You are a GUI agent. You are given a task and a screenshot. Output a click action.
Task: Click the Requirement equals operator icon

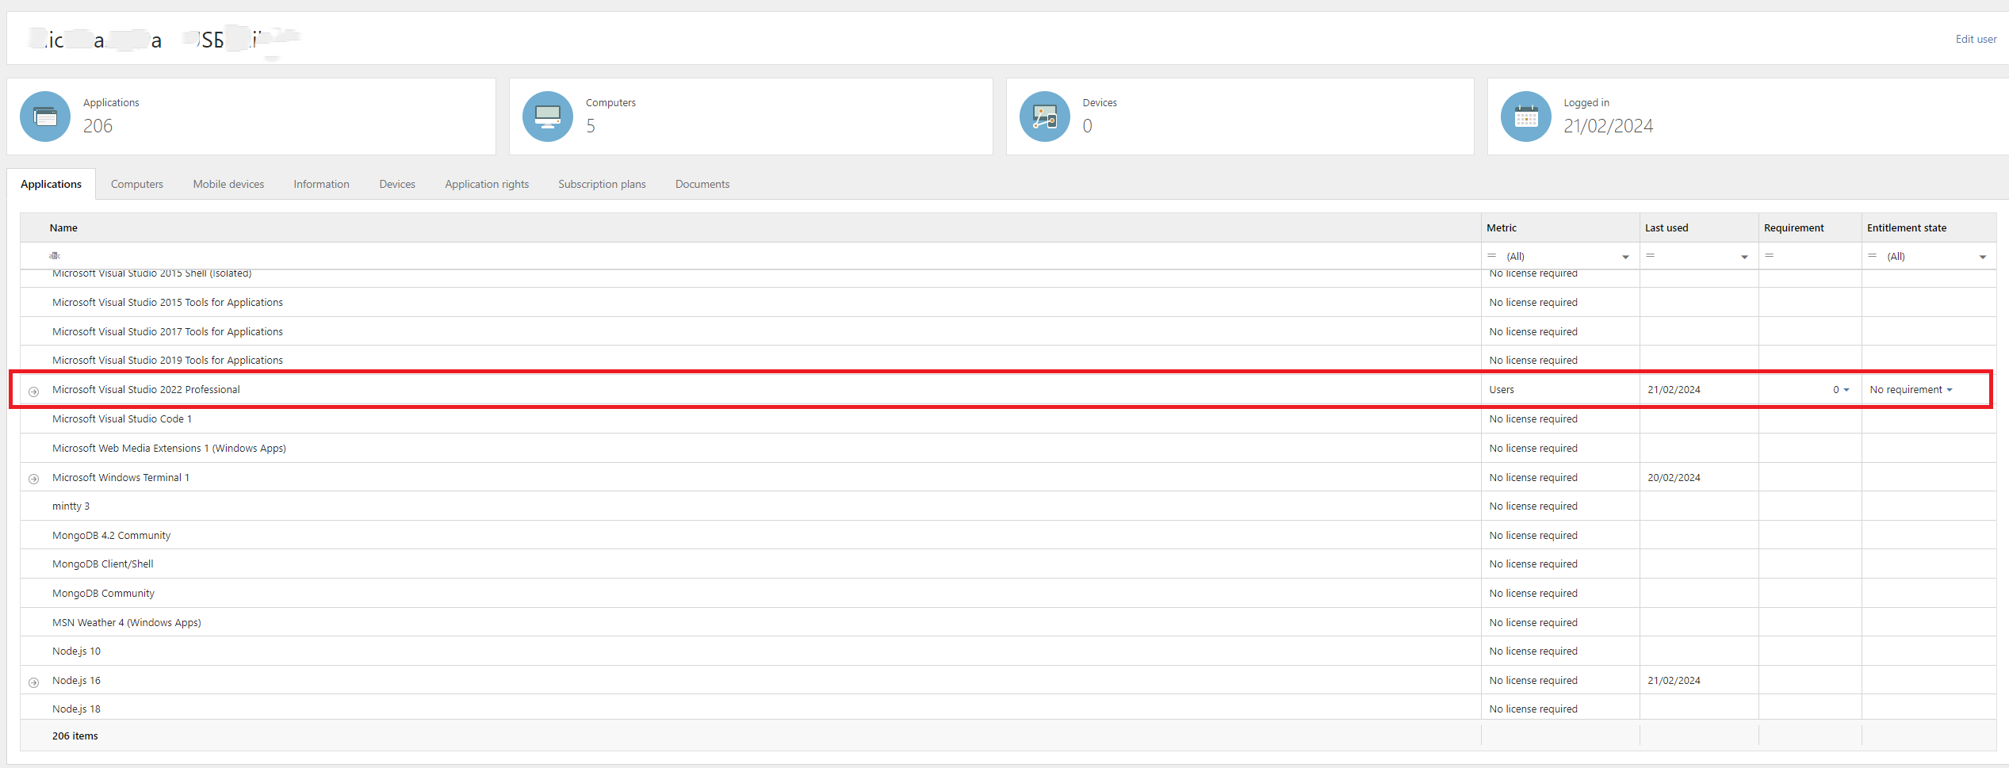point(1769,256)
